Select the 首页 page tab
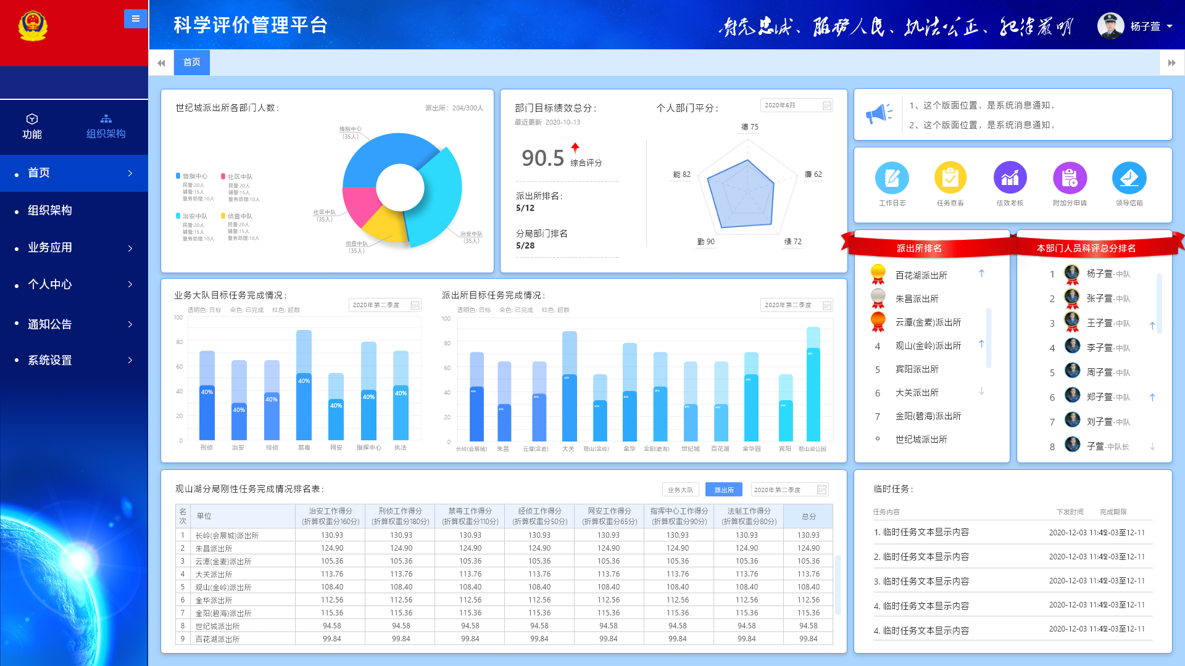The image size is (1185, 666). 191,62
